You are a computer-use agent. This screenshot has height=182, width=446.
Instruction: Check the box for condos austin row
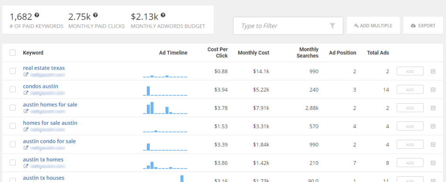[13, 89]
